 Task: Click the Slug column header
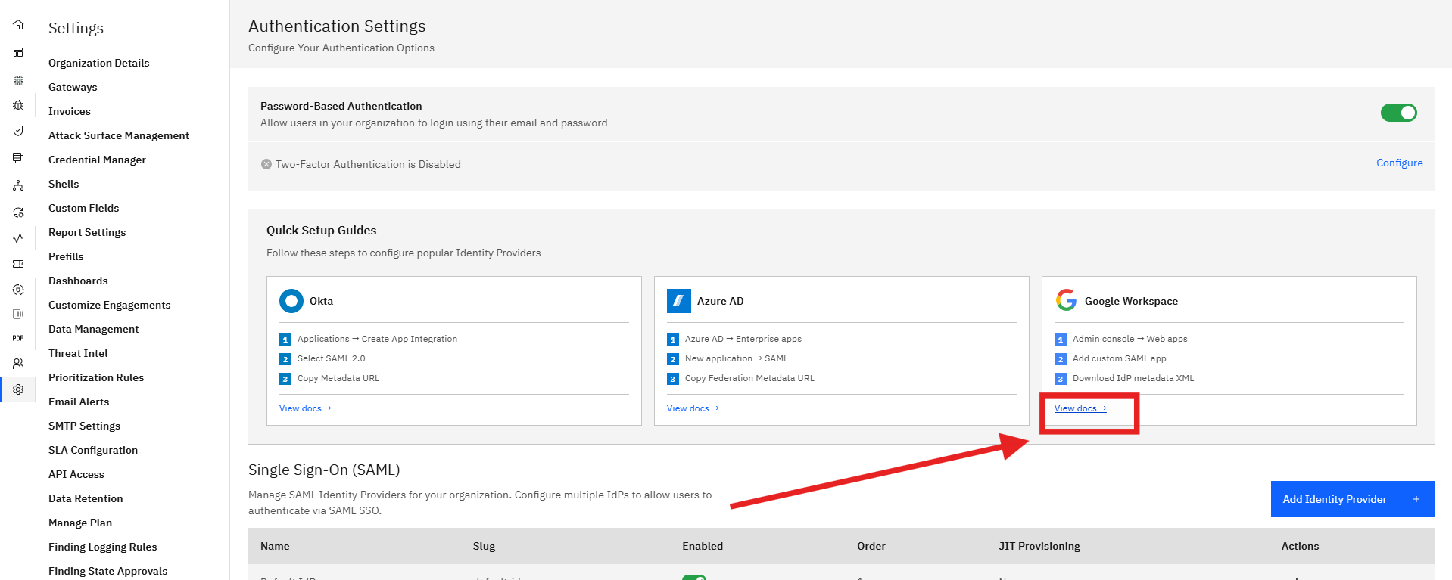(484, 546)
